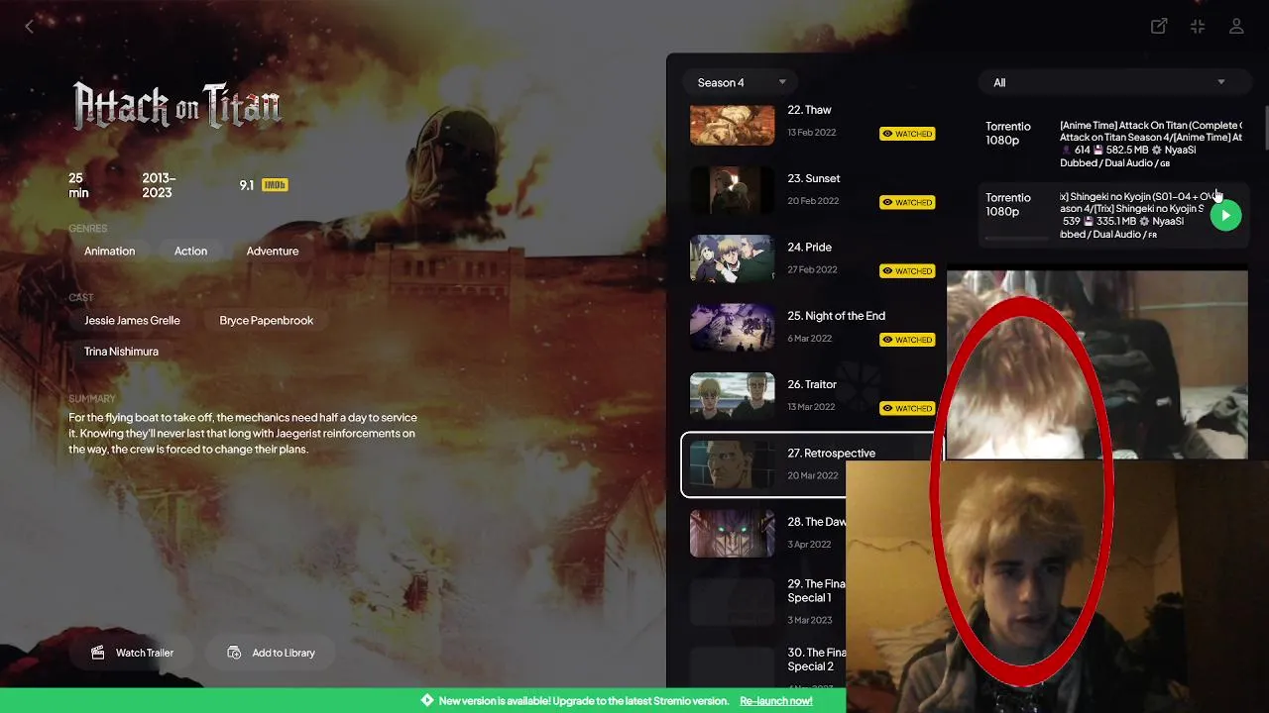Toggle Watched badge on Night of the End
The width and height of the screenshot is (1269, 713).
click(x=907, y=340)
